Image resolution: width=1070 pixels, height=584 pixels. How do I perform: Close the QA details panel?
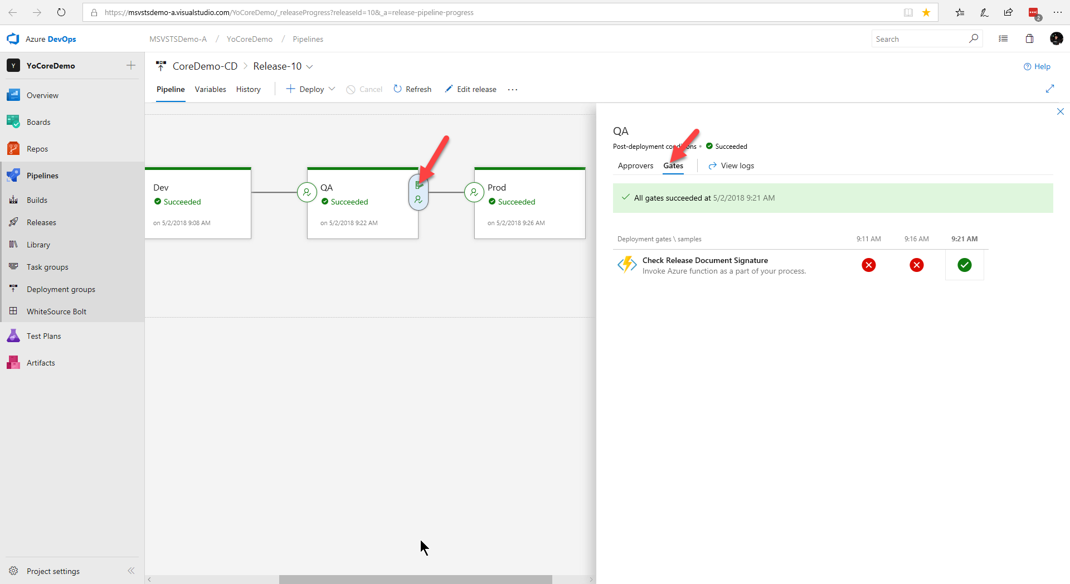[x=1061, y=111]
